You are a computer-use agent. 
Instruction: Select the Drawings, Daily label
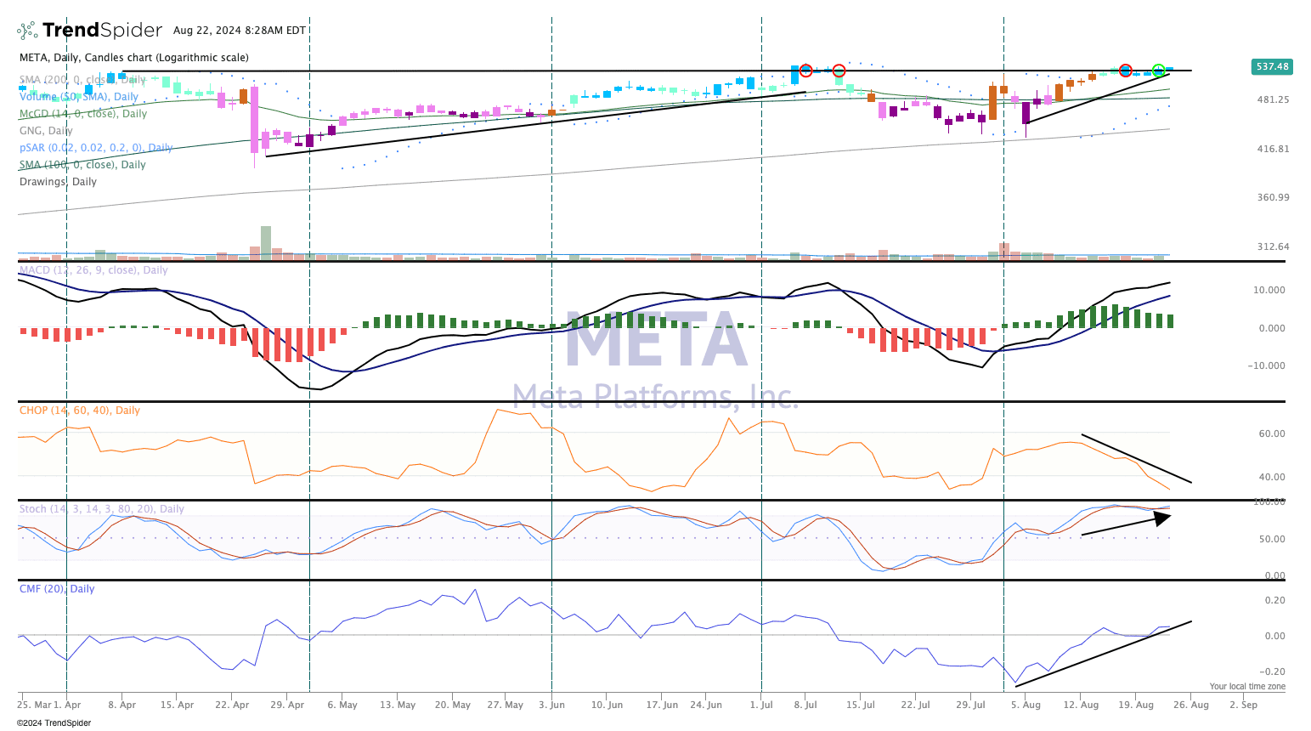(58, 182)
